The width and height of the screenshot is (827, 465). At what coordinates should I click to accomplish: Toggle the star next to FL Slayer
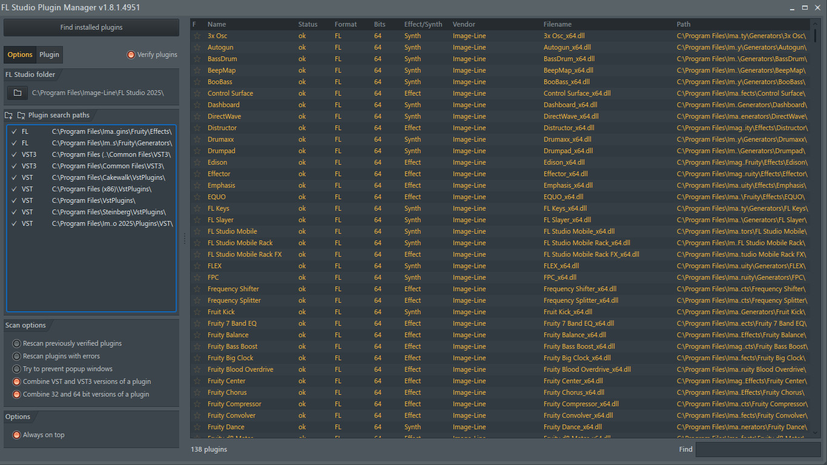coord(197,220)
